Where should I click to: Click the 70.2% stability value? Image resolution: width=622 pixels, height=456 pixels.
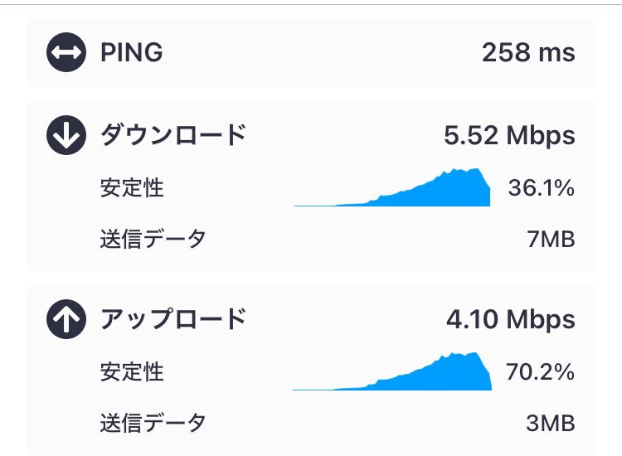click(x=540, y=372)
